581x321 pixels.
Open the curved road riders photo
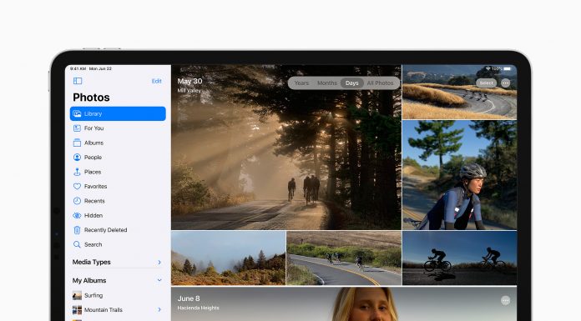click(x=344, y=258)
